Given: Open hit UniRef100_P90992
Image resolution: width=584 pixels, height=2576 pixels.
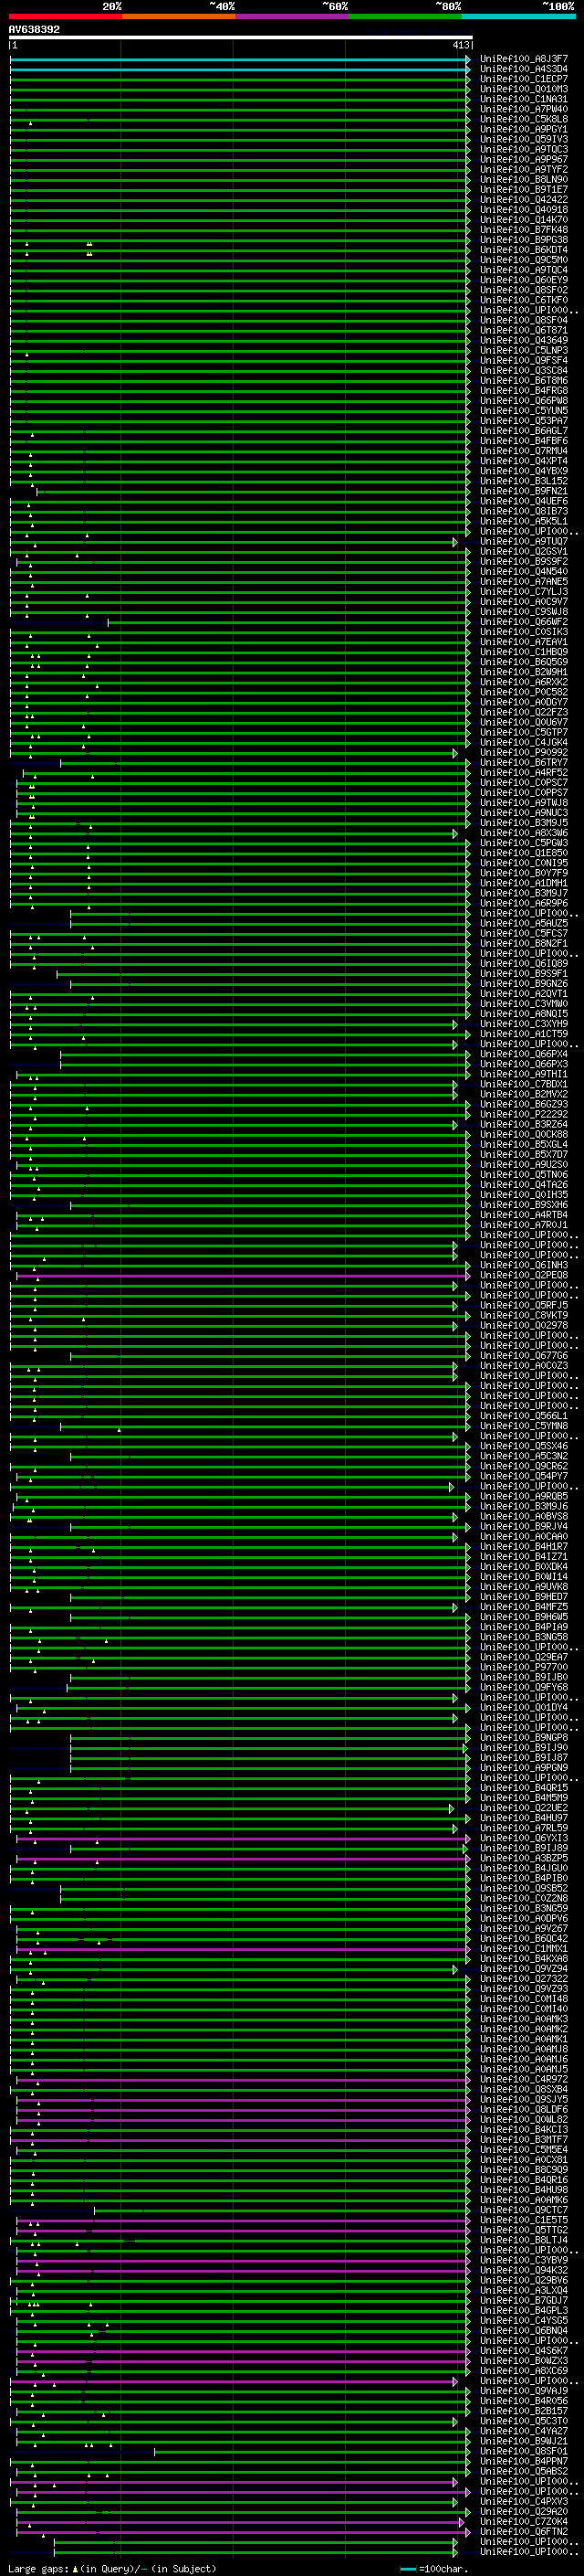Looking at the screenshot, I should point(524,753).
